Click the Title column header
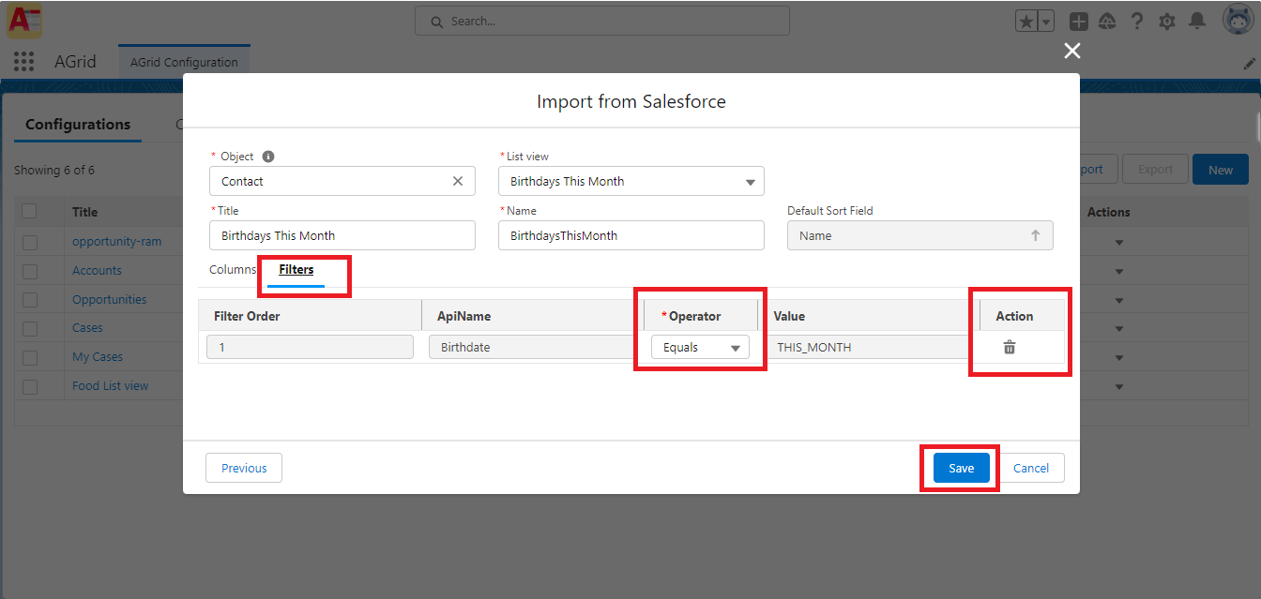Image resolution: width=1261 pixels, height=599 pixels. click(x=84, y=212)
